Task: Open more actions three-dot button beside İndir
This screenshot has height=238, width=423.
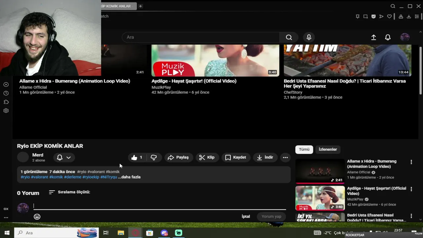Action: [285, 157]
